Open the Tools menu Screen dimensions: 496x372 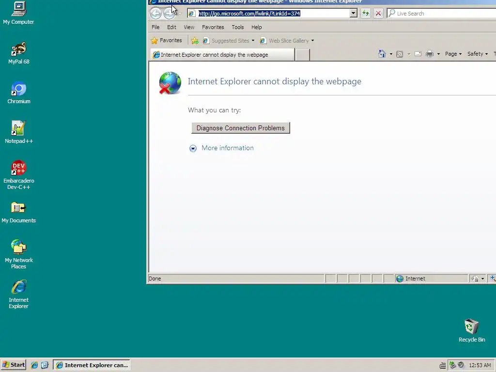(237, 27)
